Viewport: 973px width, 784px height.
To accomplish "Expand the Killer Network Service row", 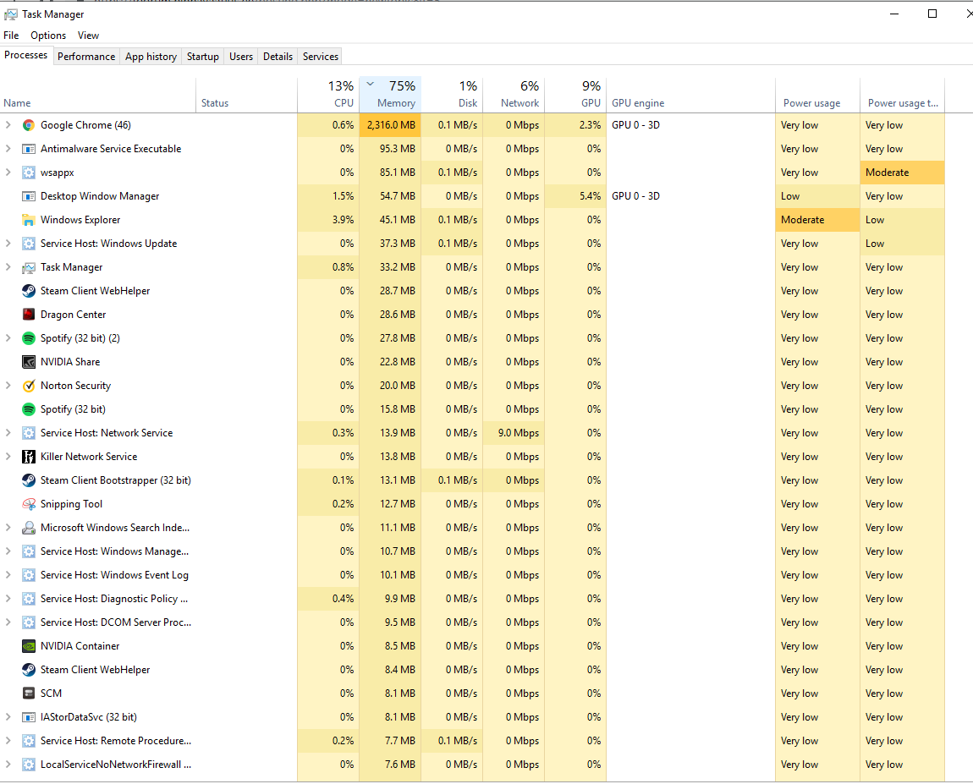I will (8, 457).
